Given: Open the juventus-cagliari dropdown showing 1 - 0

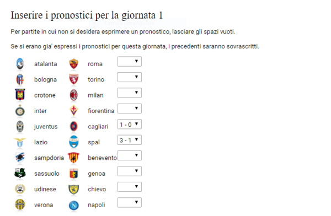Looking at the screenshot, I should [130, 124].
